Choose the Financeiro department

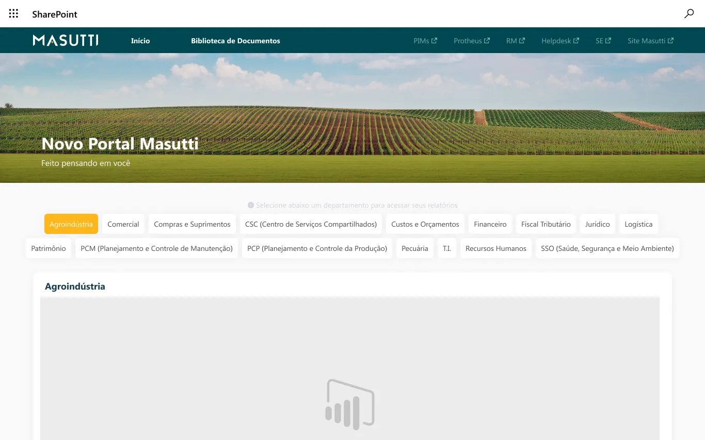point(490,224)
